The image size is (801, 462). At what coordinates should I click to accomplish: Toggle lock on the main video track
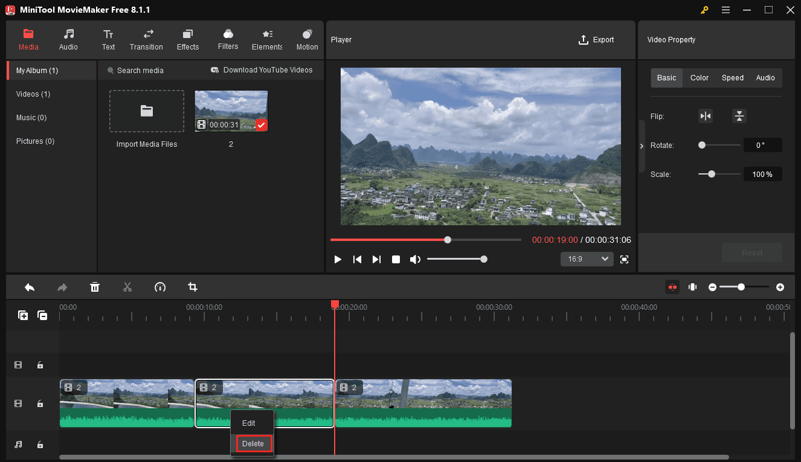coord(40,403)
